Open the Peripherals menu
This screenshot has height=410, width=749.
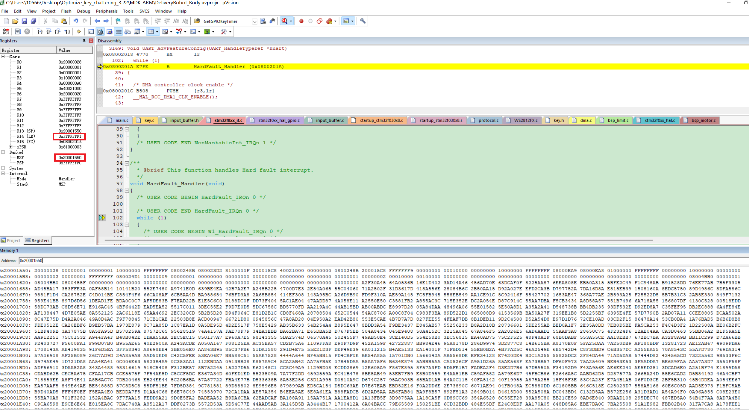click(106, 11)
